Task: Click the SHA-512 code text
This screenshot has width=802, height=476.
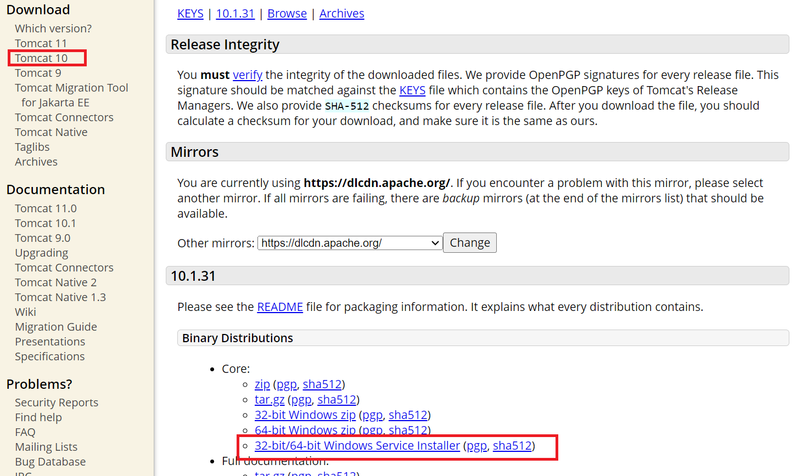Action: coord(347,106)
